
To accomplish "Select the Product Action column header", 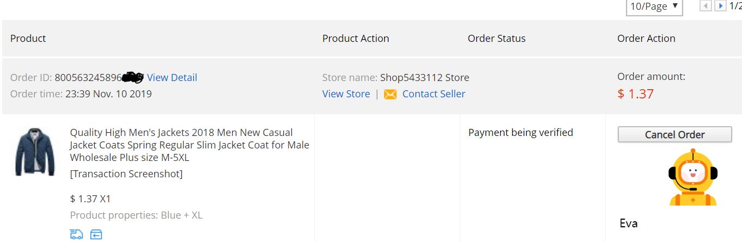I will pyautogui.click(x=356, y=39).
